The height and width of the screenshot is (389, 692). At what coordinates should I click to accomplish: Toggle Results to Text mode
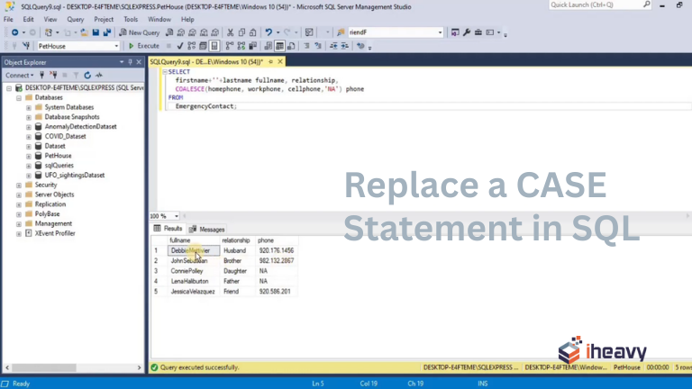tap(268, 46)
